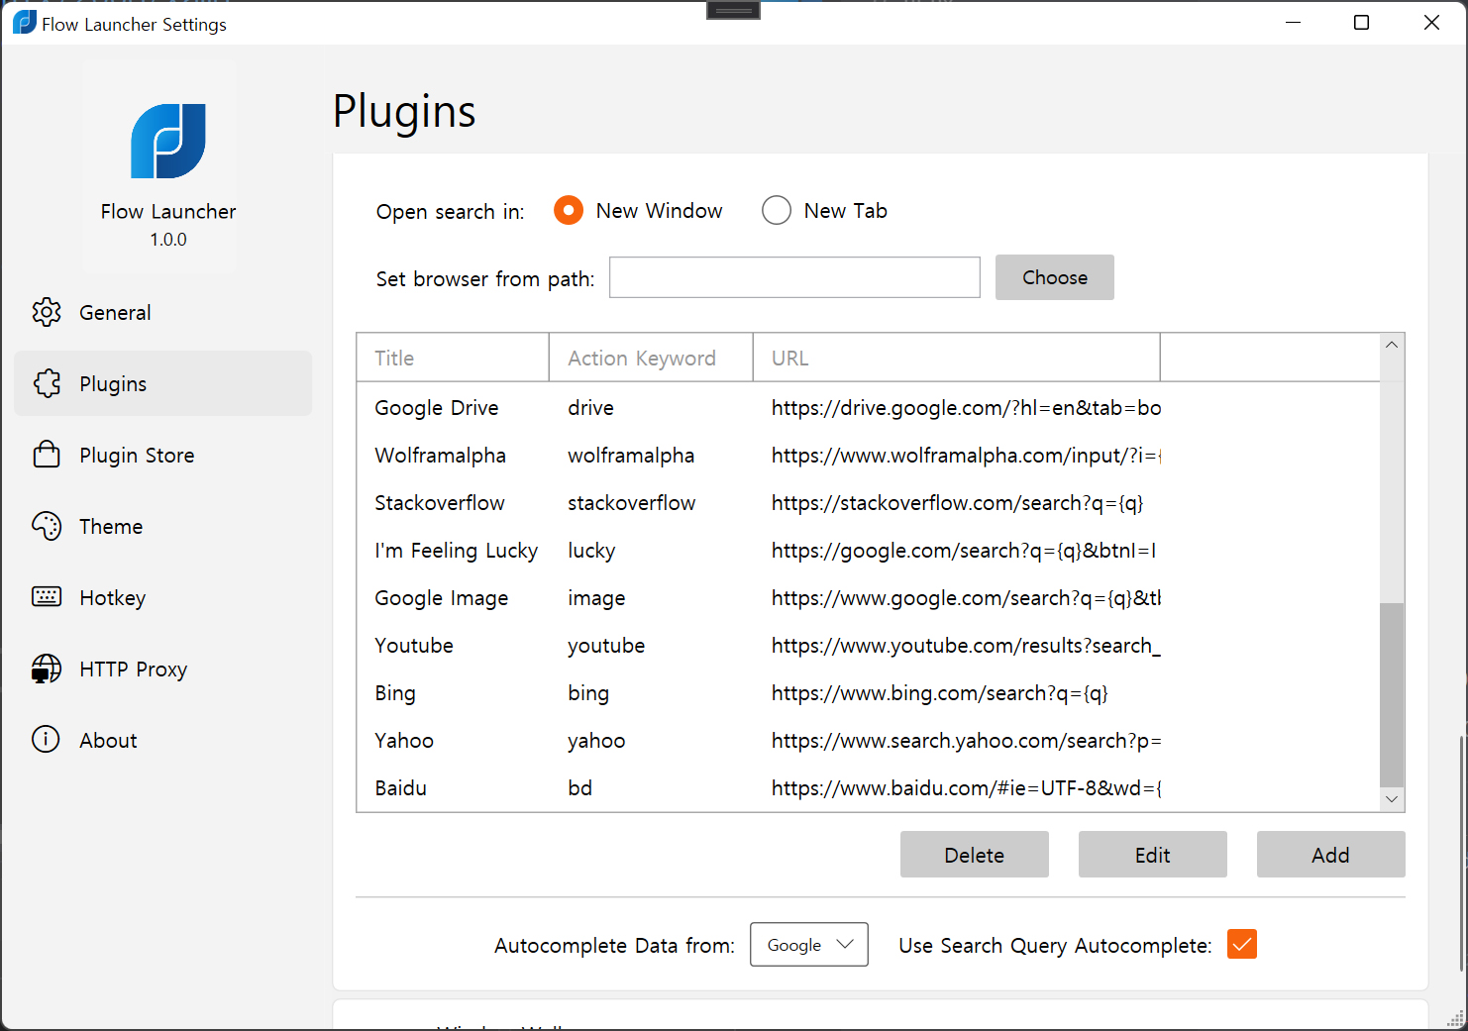This screenshot has height=1031, width=1468.
Task: Click the Choose browser path button
Action: coord(1055,277)
